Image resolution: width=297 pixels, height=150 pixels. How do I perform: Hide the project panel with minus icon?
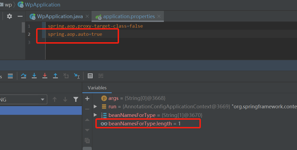(x=20, y=17)
